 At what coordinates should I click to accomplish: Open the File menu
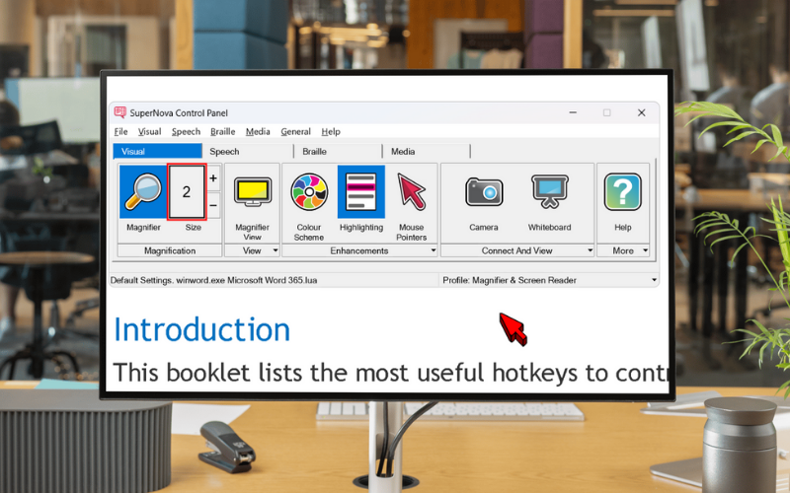pos(120,131)
